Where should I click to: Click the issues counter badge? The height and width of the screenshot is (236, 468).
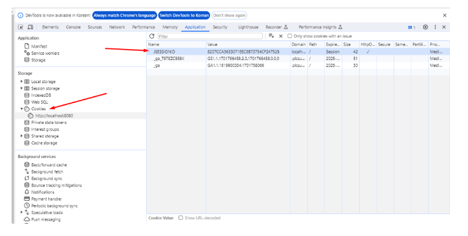coord(411,28)
